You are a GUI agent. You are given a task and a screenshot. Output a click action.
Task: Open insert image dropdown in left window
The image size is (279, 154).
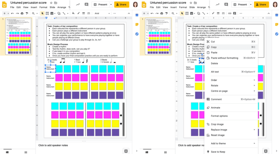coord(55,13)
